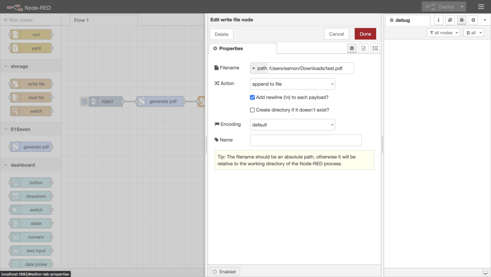
Task: Click the open debug window icon
Action: coord(485,272)
